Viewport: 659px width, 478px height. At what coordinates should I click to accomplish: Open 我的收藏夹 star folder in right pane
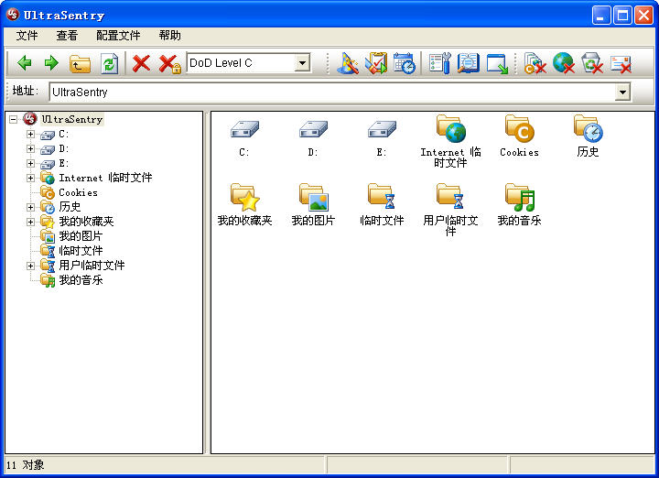[x=244, y=197]
